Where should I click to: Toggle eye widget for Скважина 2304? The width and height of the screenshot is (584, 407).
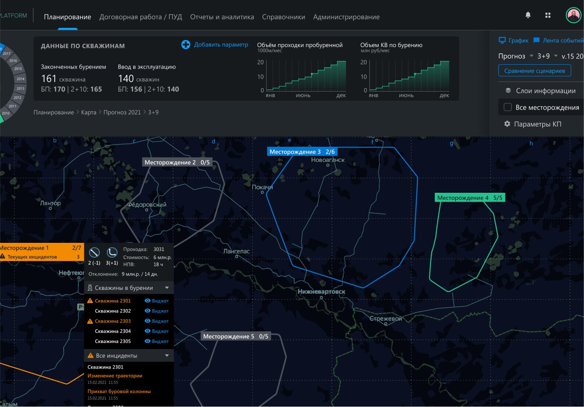(x=148, y=331)
